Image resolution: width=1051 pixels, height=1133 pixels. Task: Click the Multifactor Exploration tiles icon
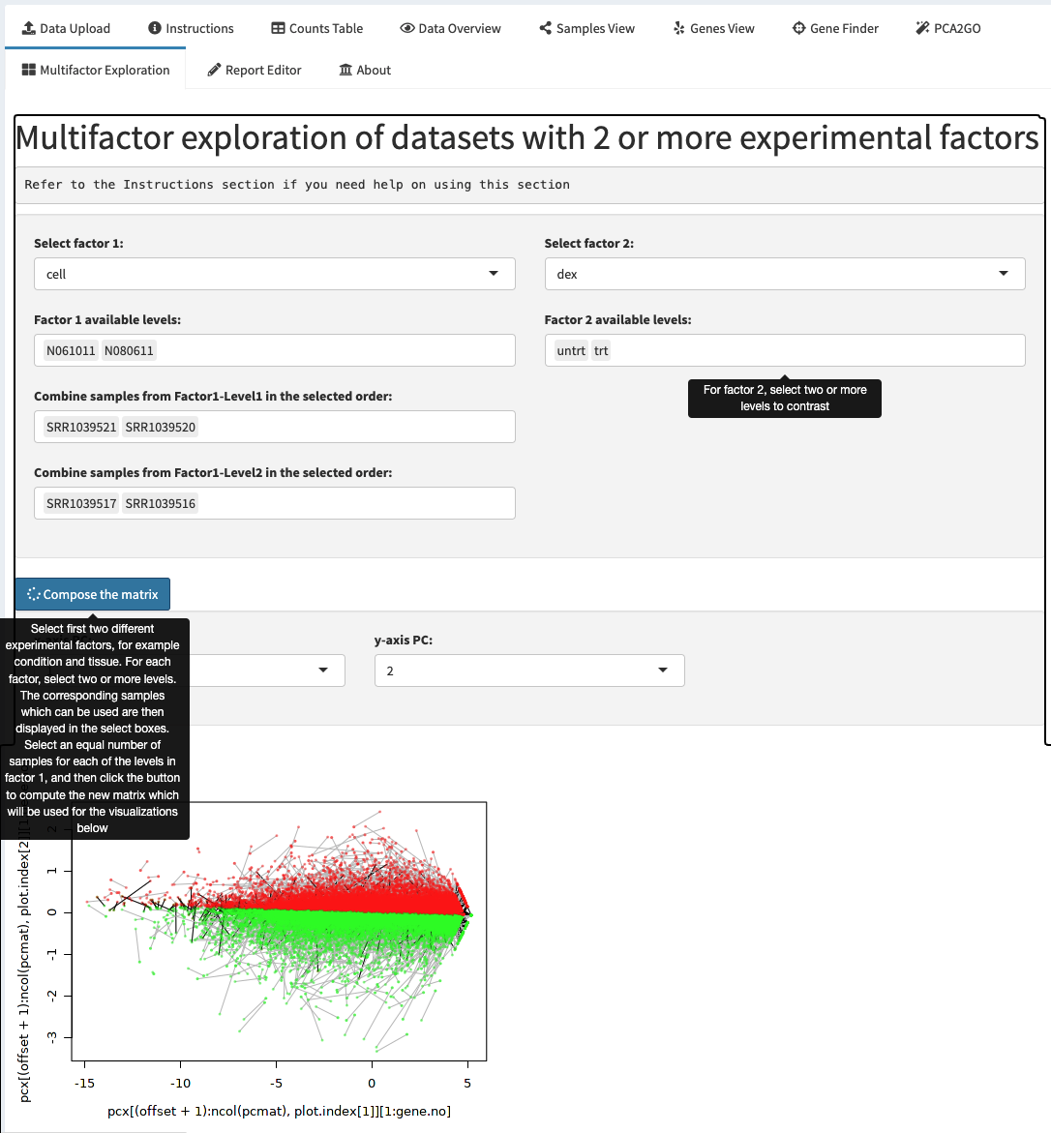29,70
